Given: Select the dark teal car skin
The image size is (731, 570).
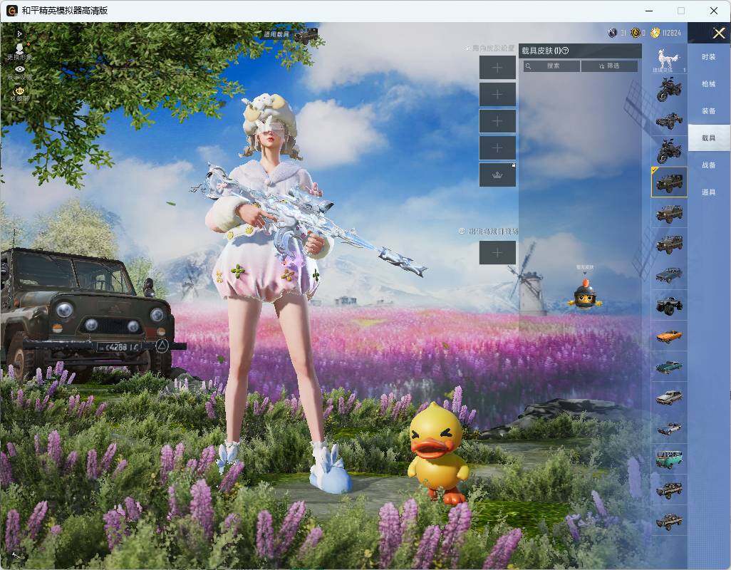Looking at the screenshot, I should tap(669, 367).
